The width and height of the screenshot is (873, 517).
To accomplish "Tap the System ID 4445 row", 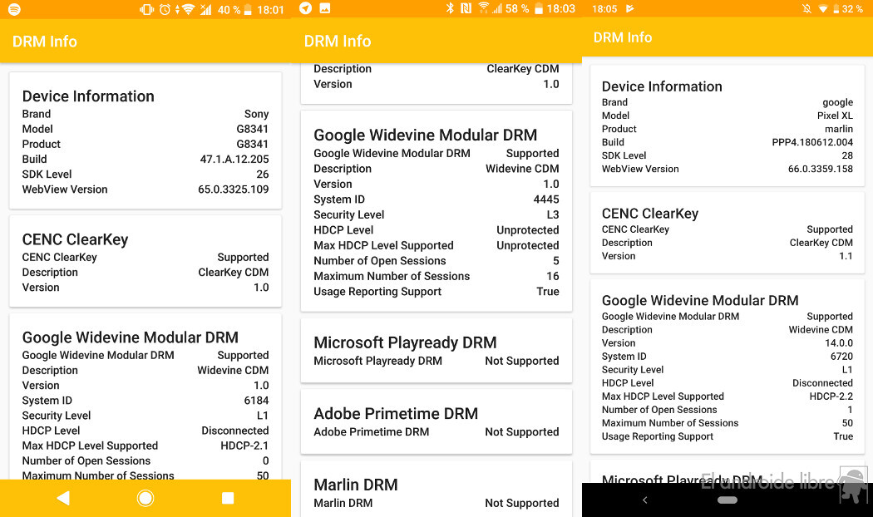I will tap(436, 199).
